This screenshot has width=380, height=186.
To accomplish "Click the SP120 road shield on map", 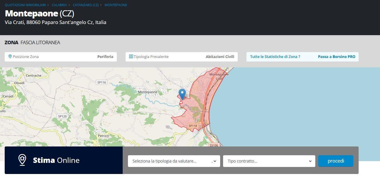I will pyautogui.click(x=62, y=116).
